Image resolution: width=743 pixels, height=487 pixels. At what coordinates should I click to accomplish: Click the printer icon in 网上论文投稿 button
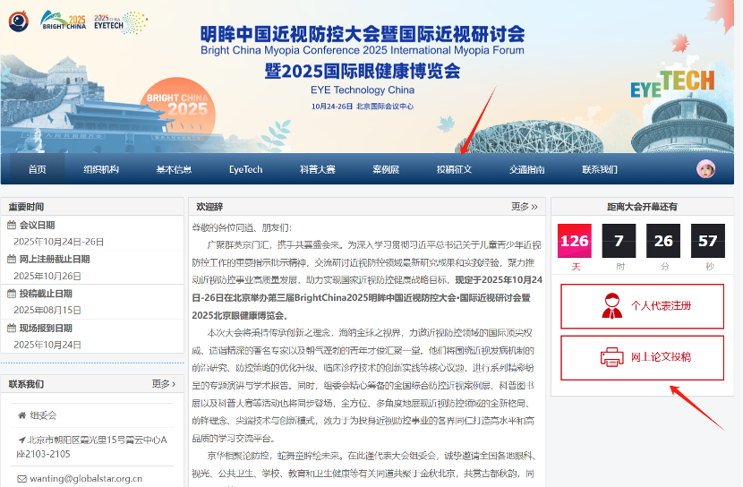tap(612, 357)
